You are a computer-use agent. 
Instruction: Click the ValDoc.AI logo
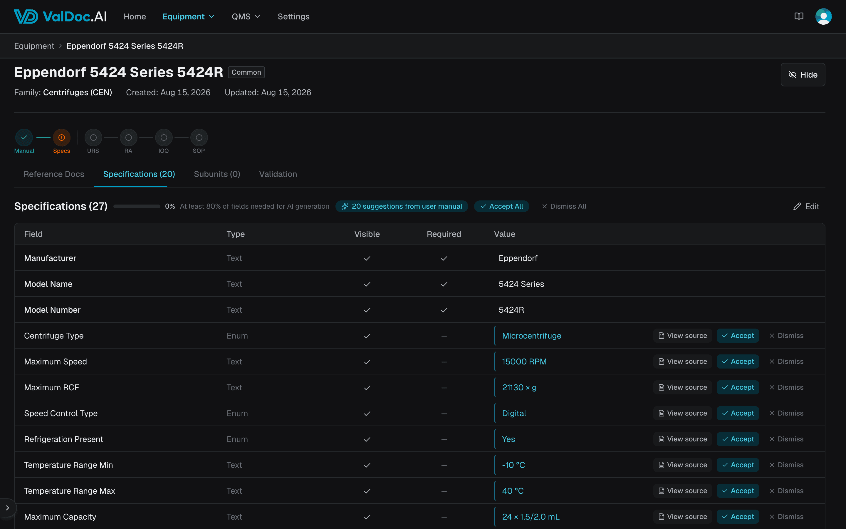[60, 16]
